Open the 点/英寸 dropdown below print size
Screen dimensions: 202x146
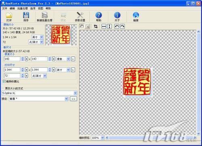pos(45,76)
